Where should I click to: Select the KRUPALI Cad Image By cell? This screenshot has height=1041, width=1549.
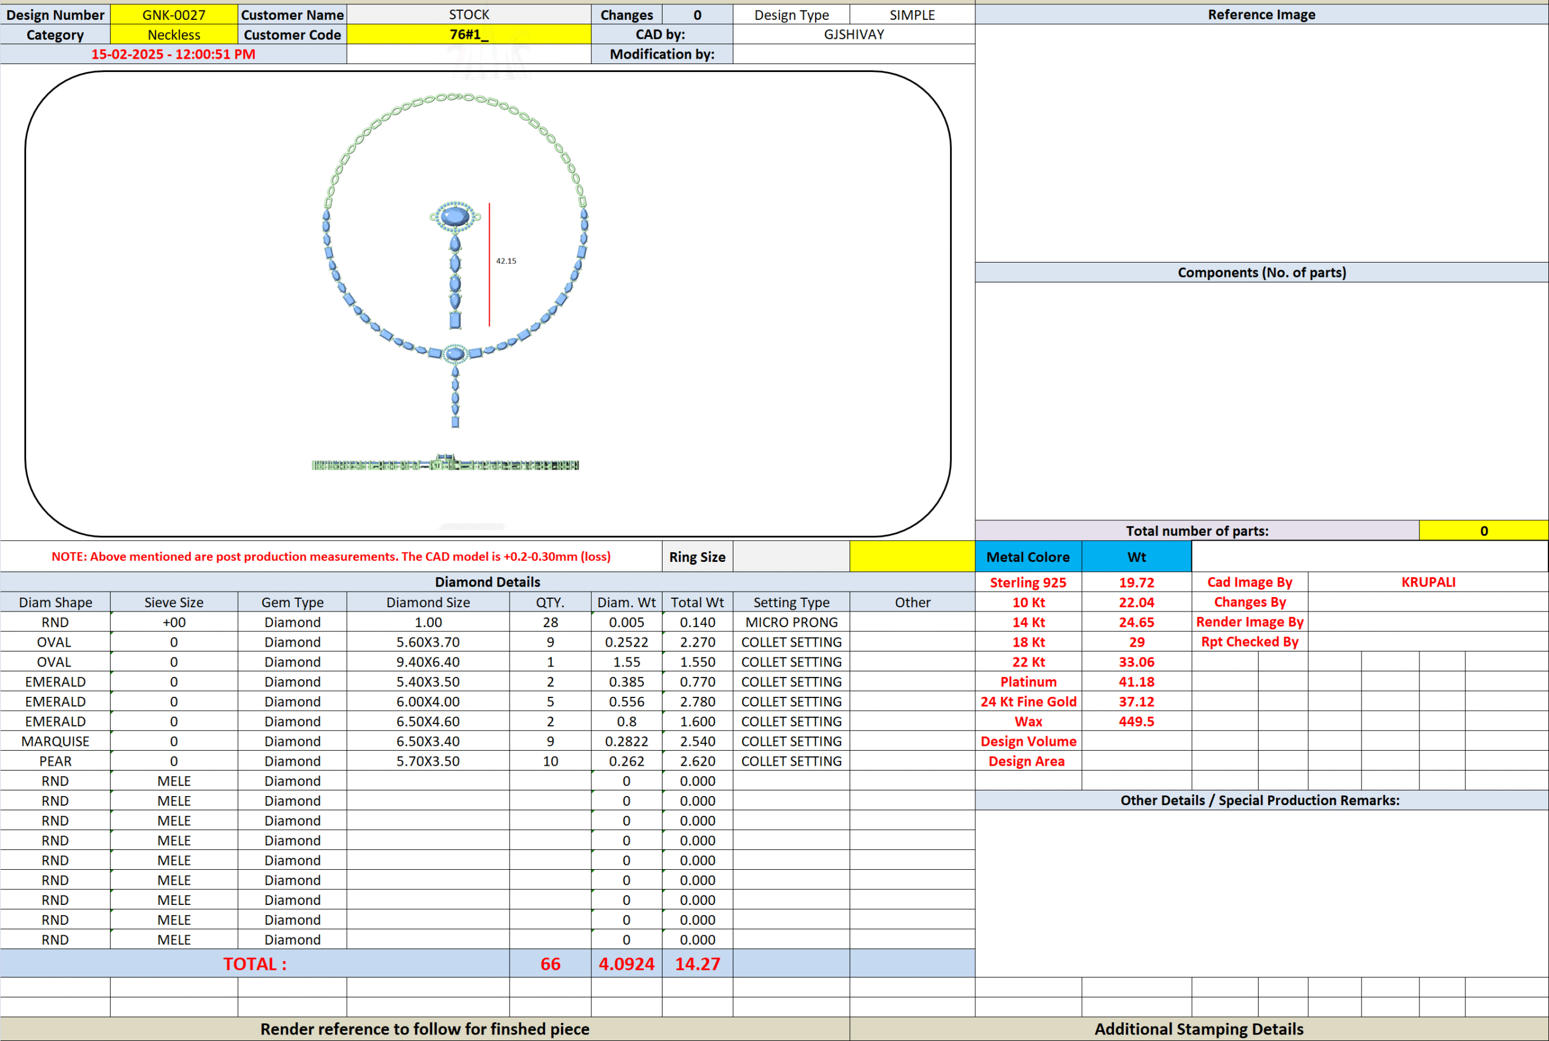(1427, 583)
